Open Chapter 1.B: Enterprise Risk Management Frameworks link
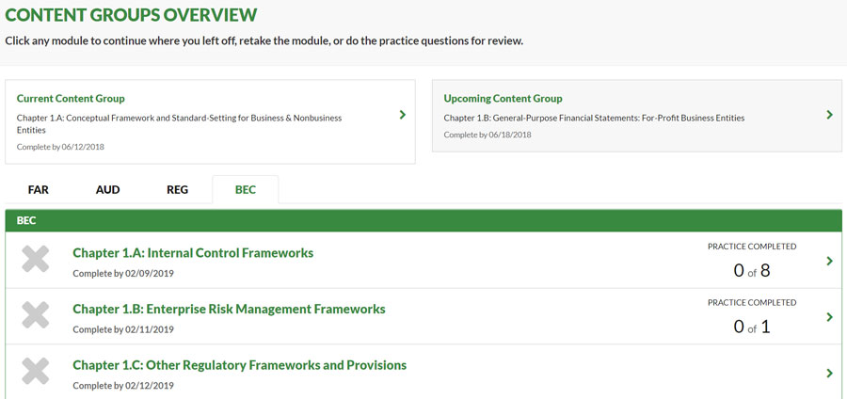 coord(229,309)
